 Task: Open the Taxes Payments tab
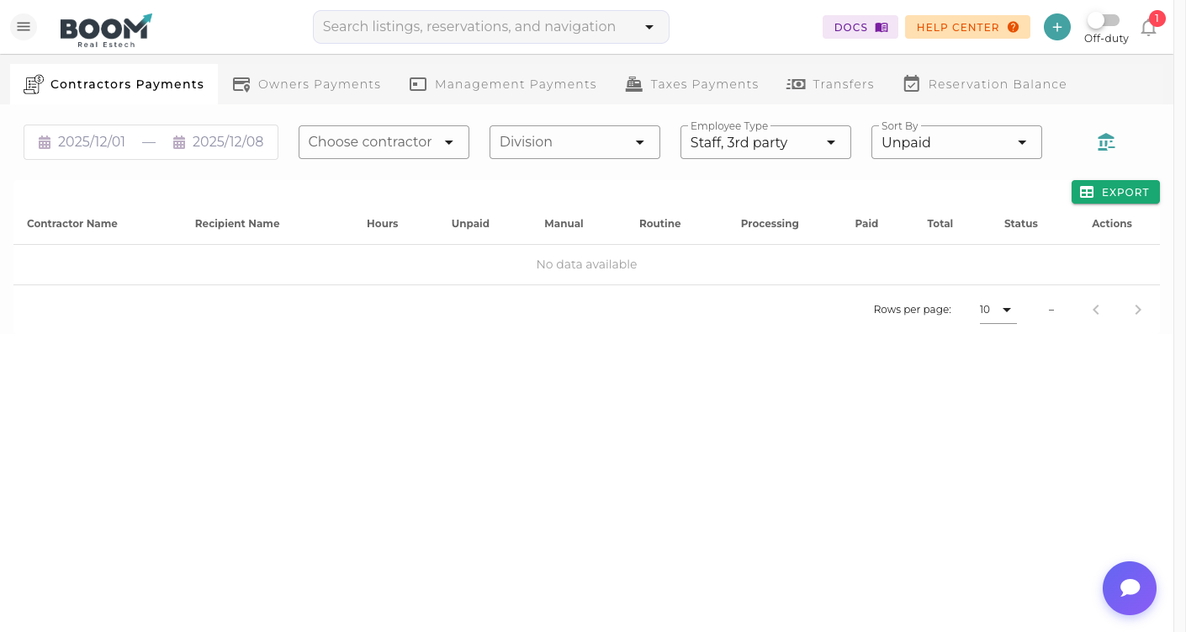point(691,83)
